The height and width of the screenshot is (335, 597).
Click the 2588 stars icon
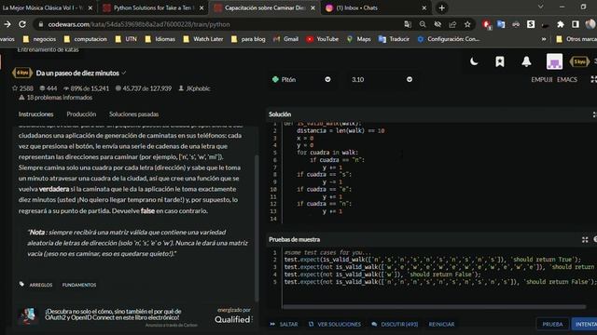pos(15,88)
